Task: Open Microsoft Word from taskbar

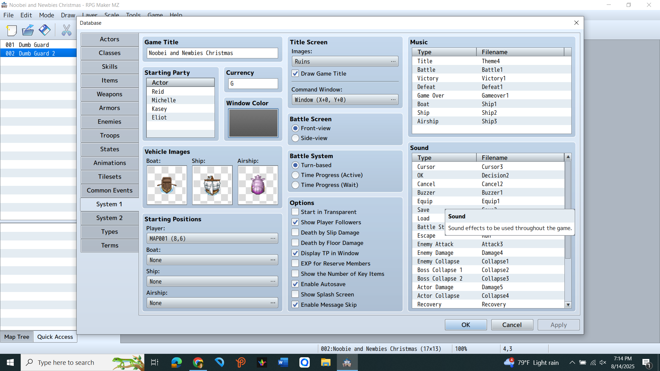Action: point(283,362)
